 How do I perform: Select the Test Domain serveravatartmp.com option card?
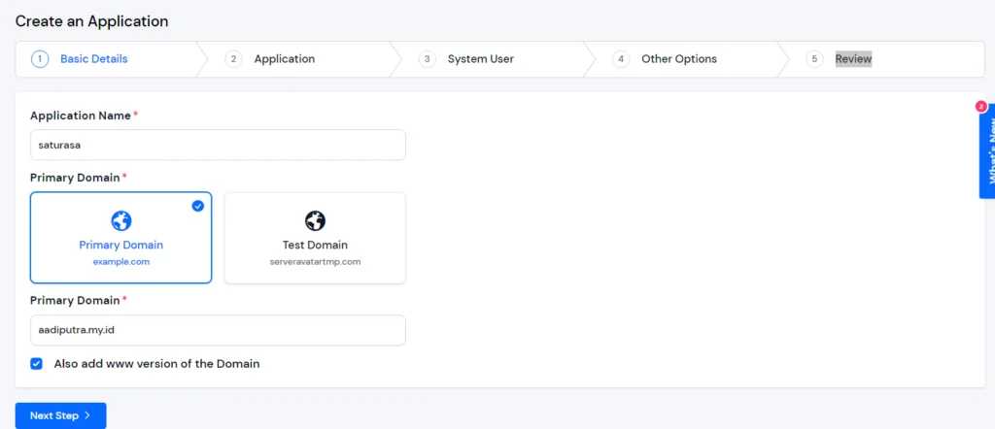pos(315,238)
